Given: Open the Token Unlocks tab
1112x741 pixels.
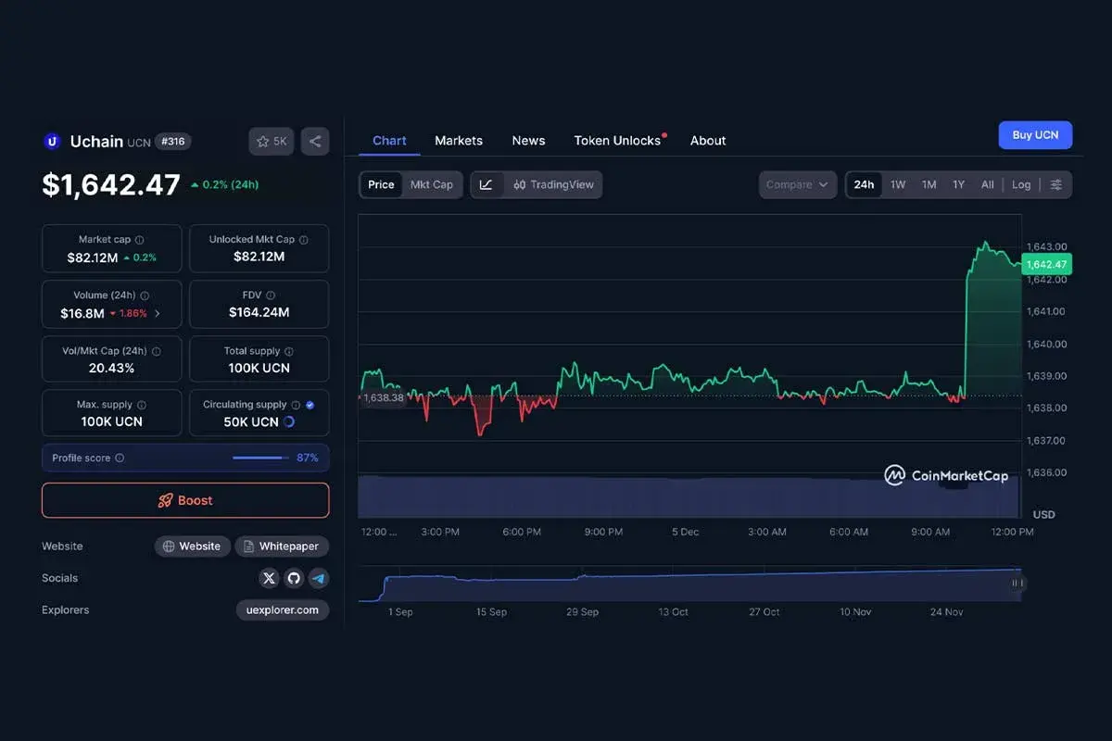Looking at the screenshot, I should click(x=616, y=141).
